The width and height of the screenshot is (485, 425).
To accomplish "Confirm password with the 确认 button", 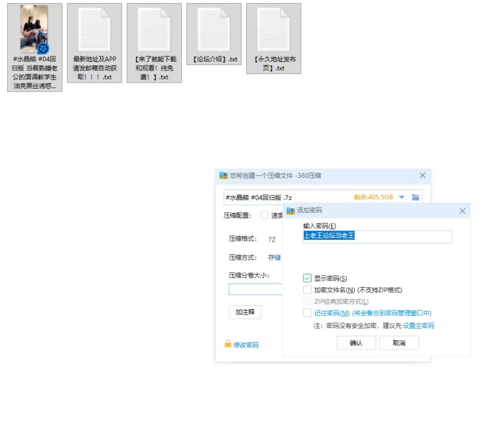I will click(x=356, y=343).
